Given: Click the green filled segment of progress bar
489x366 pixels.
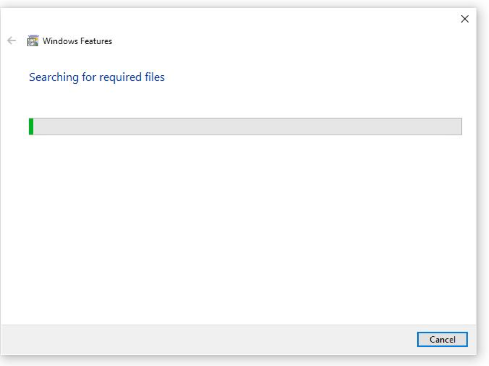Looking at the screenshot, I should 31,126.
